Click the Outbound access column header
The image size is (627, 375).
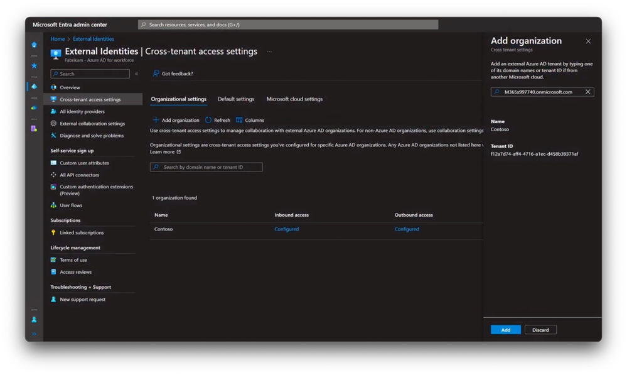point(414,215)
